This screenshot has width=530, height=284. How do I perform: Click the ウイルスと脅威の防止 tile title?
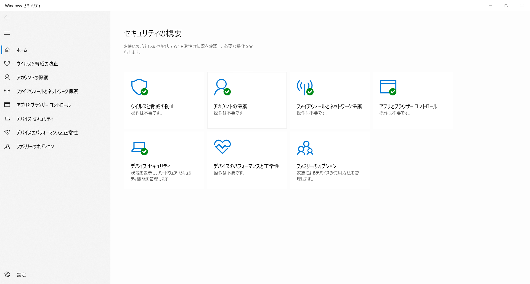(153, 106)
